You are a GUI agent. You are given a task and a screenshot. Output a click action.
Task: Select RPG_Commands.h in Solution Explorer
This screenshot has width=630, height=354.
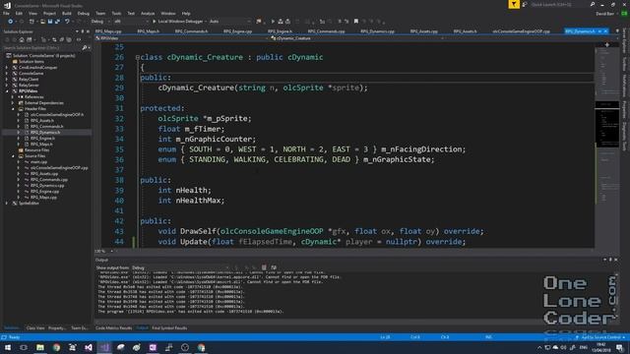tap(46, 127)
